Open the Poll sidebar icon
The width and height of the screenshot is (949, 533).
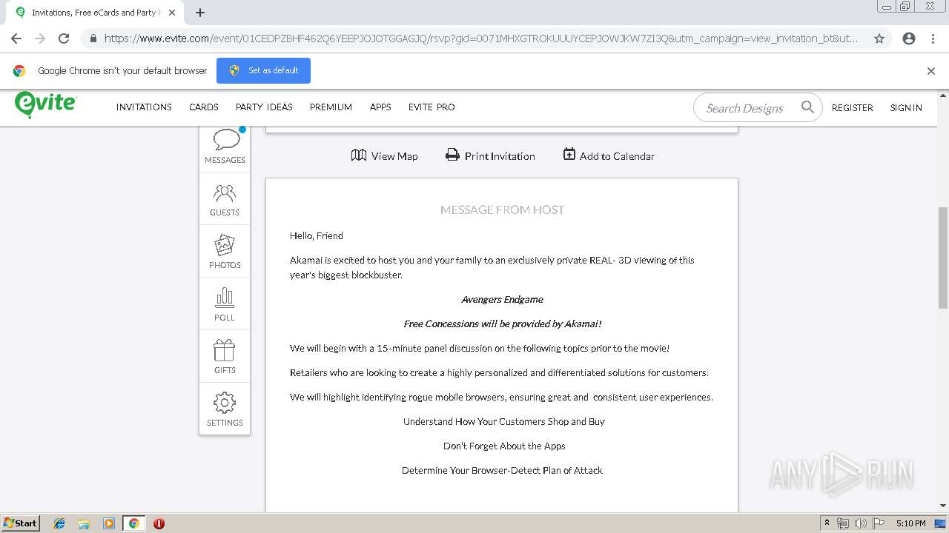[225, 304]
